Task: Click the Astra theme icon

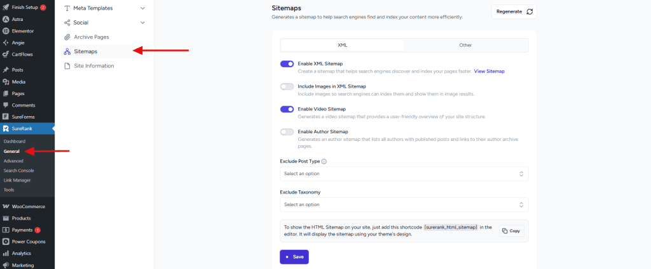Action: click(6, 19)
